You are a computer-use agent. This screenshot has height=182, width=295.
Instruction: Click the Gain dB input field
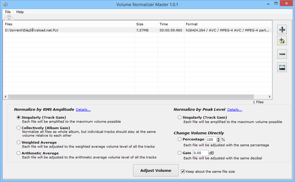point(201,153)
